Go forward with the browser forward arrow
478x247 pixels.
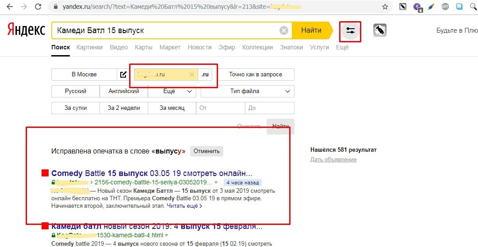[x=24, y=7]
